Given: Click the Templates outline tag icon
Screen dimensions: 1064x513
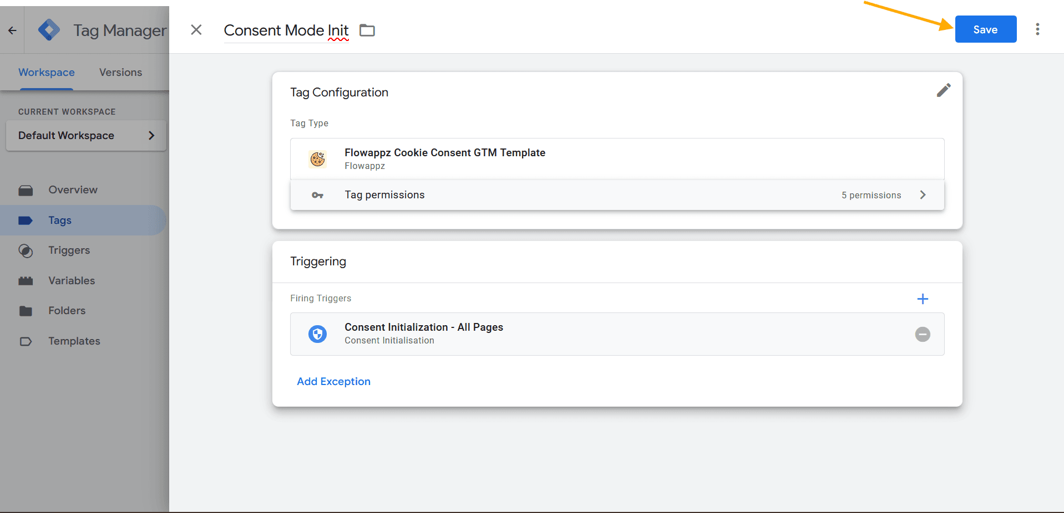Looking at the screenshot, I should click(x=26, y=341).
